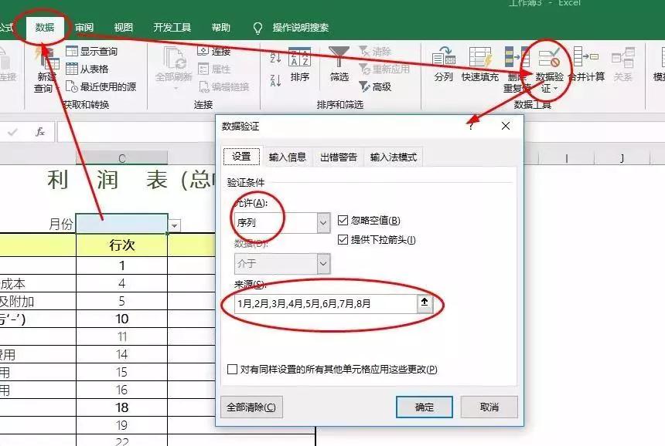This screenshot has height=446, width=665.
Task: Click 清除 filter button
Action: click(375, 52)
